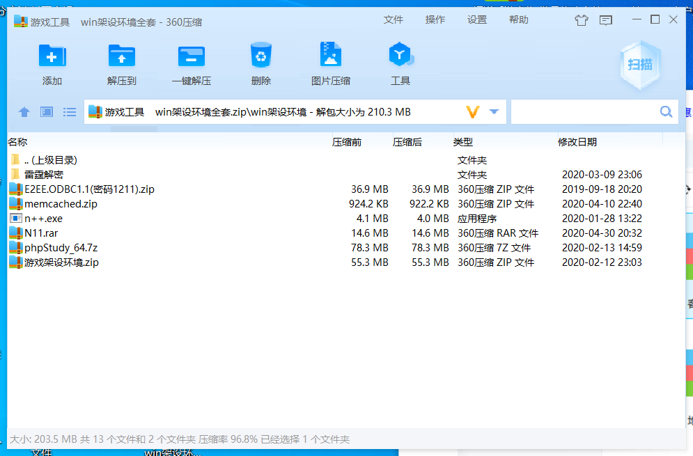The height and width of the screenshot is (456, 693).
Task: Select E2EE.ODBC1.1(密码1211).zip file
Action: pos(346,189)
